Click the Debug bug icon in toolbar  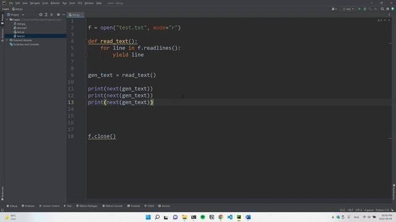pyautogui.click(x=364, y=9)
